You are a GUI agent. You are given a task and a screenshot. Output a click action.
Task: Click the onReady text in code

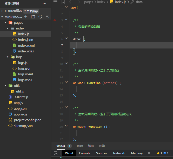[x=79, y=127]
